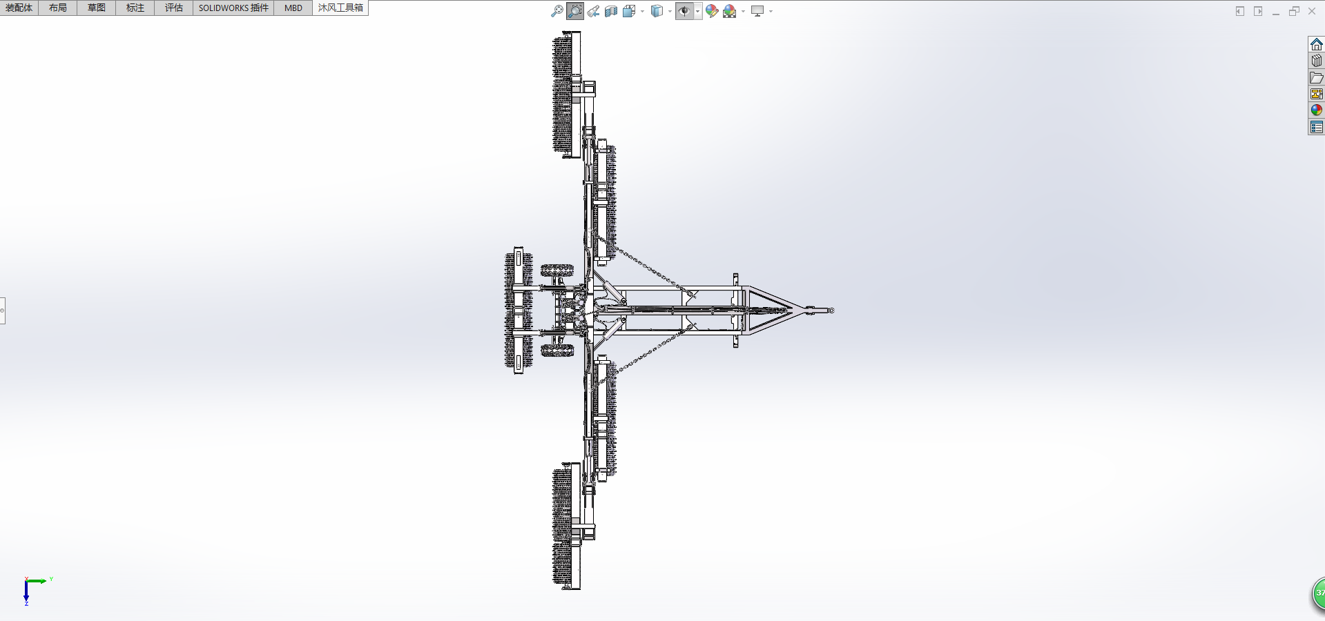Click the Previous View icon
The height and width of the screenshot is (621, 1325).
[x=593, y=11]
